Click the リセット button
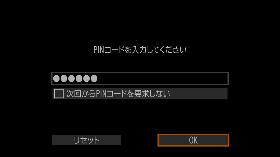This screenshot has height=157, width=280. (x=87, y=140)
